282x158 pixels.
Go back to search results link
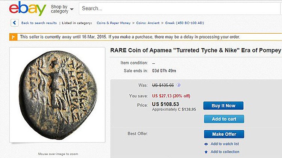coord(39,23)
